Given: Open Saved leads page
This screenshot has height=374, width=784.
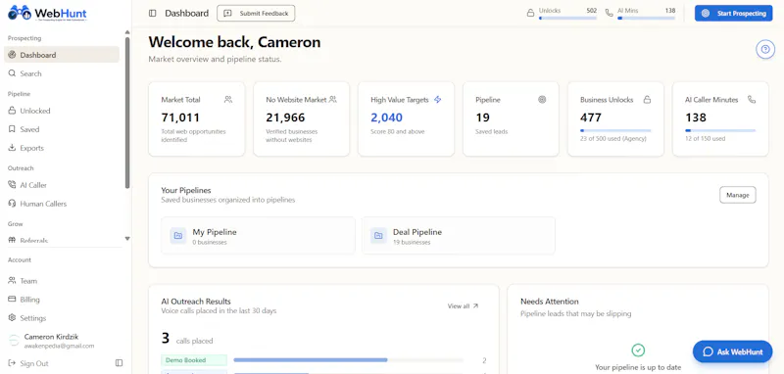Looking at the screenshot, I should point(62,129).
